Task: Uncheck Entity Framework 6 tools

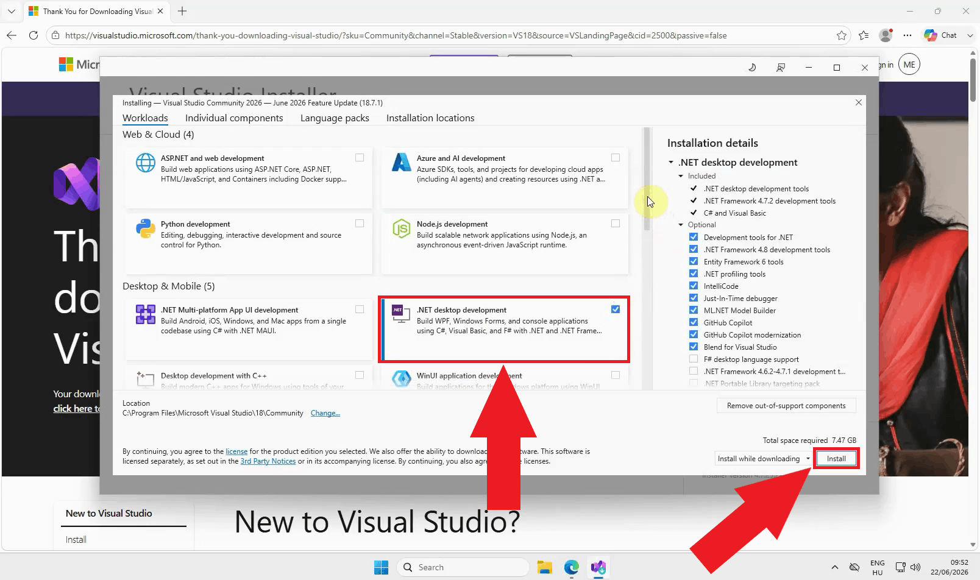Action: coord(694,261)
